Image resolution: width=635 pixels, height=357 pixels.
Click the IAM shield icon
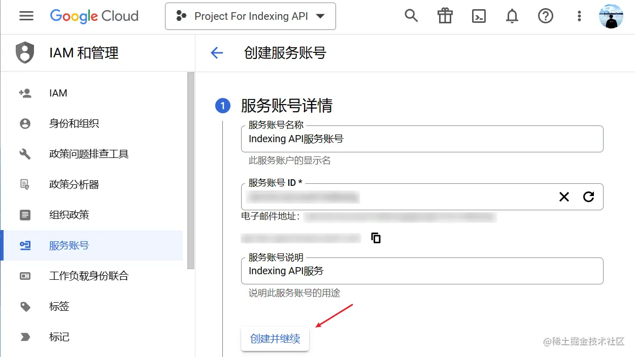point(25,53)
